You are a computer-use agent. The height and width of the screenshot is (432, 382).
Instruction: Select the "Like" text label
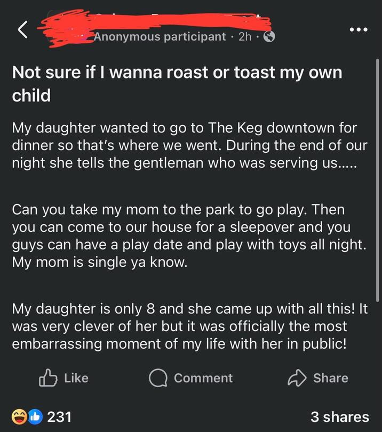[x=76, y=378]
